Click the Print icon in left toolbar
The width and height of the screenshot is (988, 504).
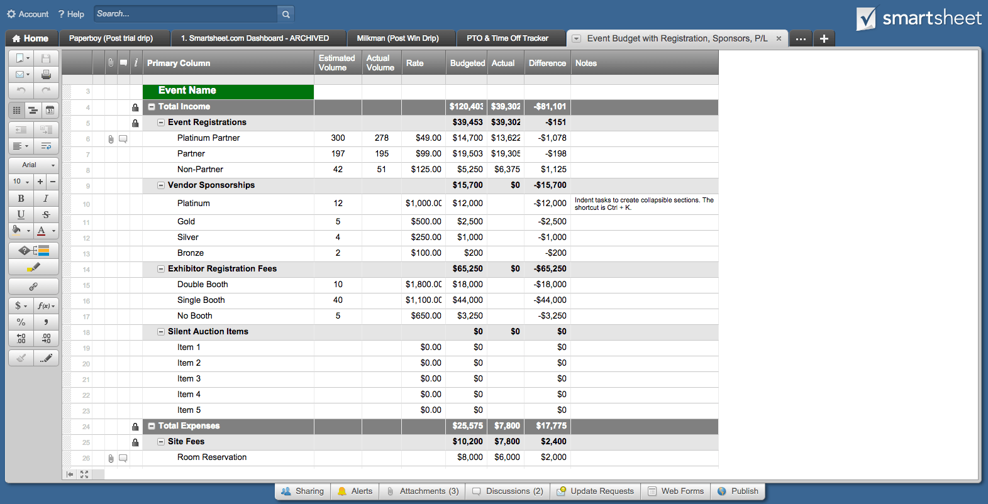(46, 74)
